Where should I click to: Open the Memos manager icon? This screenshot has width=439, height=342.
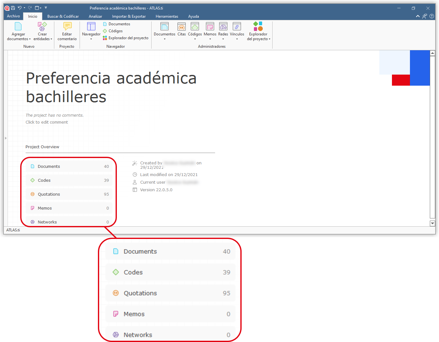click(x=210, y=26)
